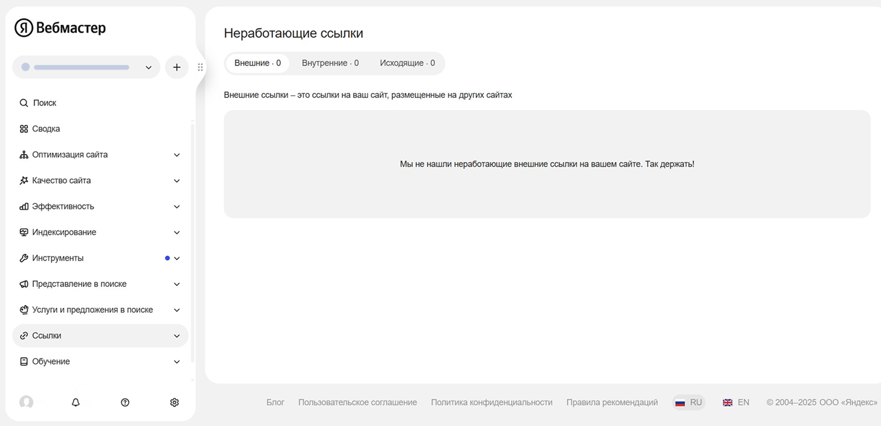Open Политика конфиденциальности link
The width and height of the screenshot is (881, 426).
coord(491,402)
